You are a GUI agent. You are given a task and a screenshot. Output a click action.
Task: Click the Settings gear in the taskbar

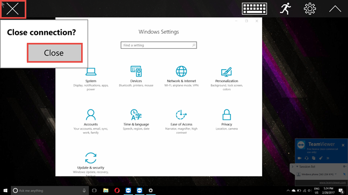(151, 190)
